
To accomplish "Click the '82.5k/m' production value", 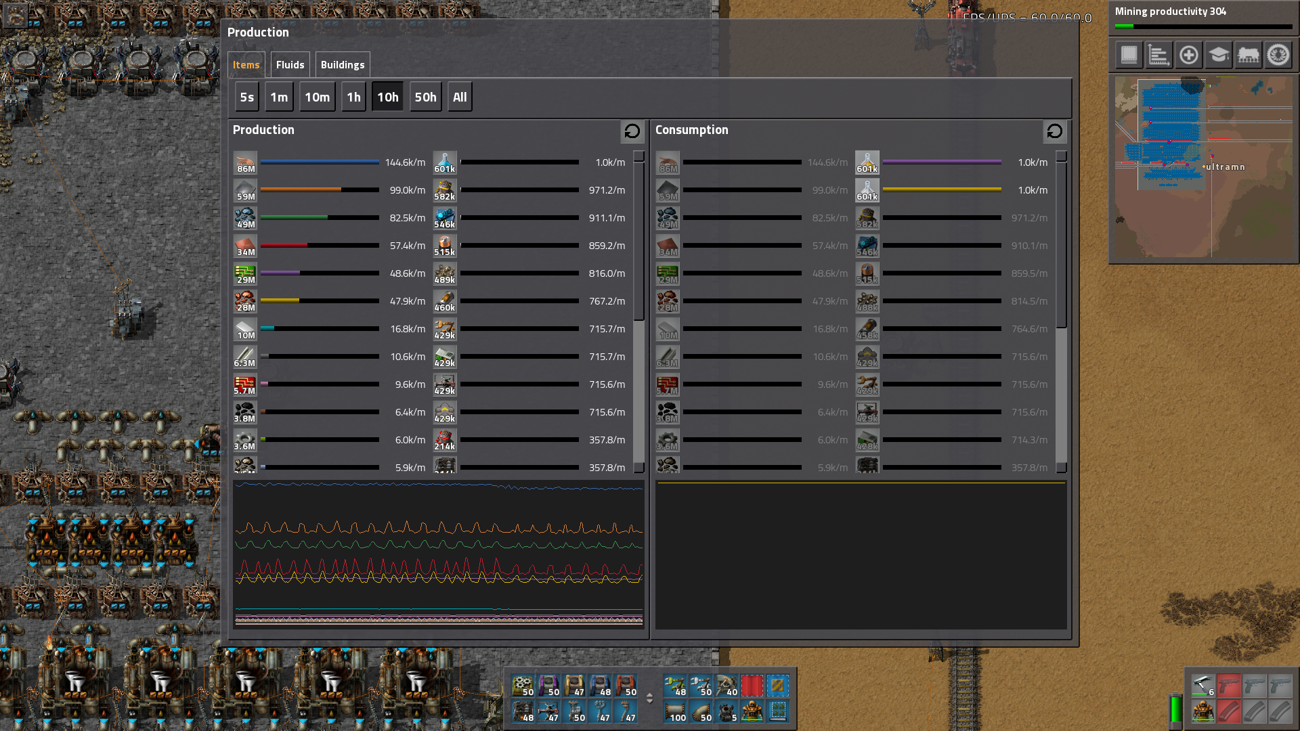I will click(x=407, y=218).
